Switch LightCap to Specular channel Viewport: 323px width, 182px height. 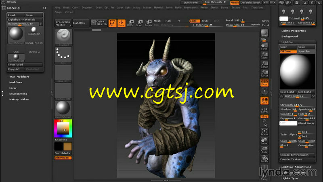click(x=306, y=51)
